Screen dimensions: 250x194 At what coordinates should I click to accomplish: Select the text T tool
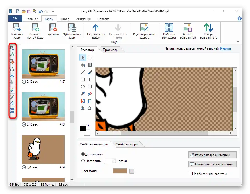coord(90,79)
